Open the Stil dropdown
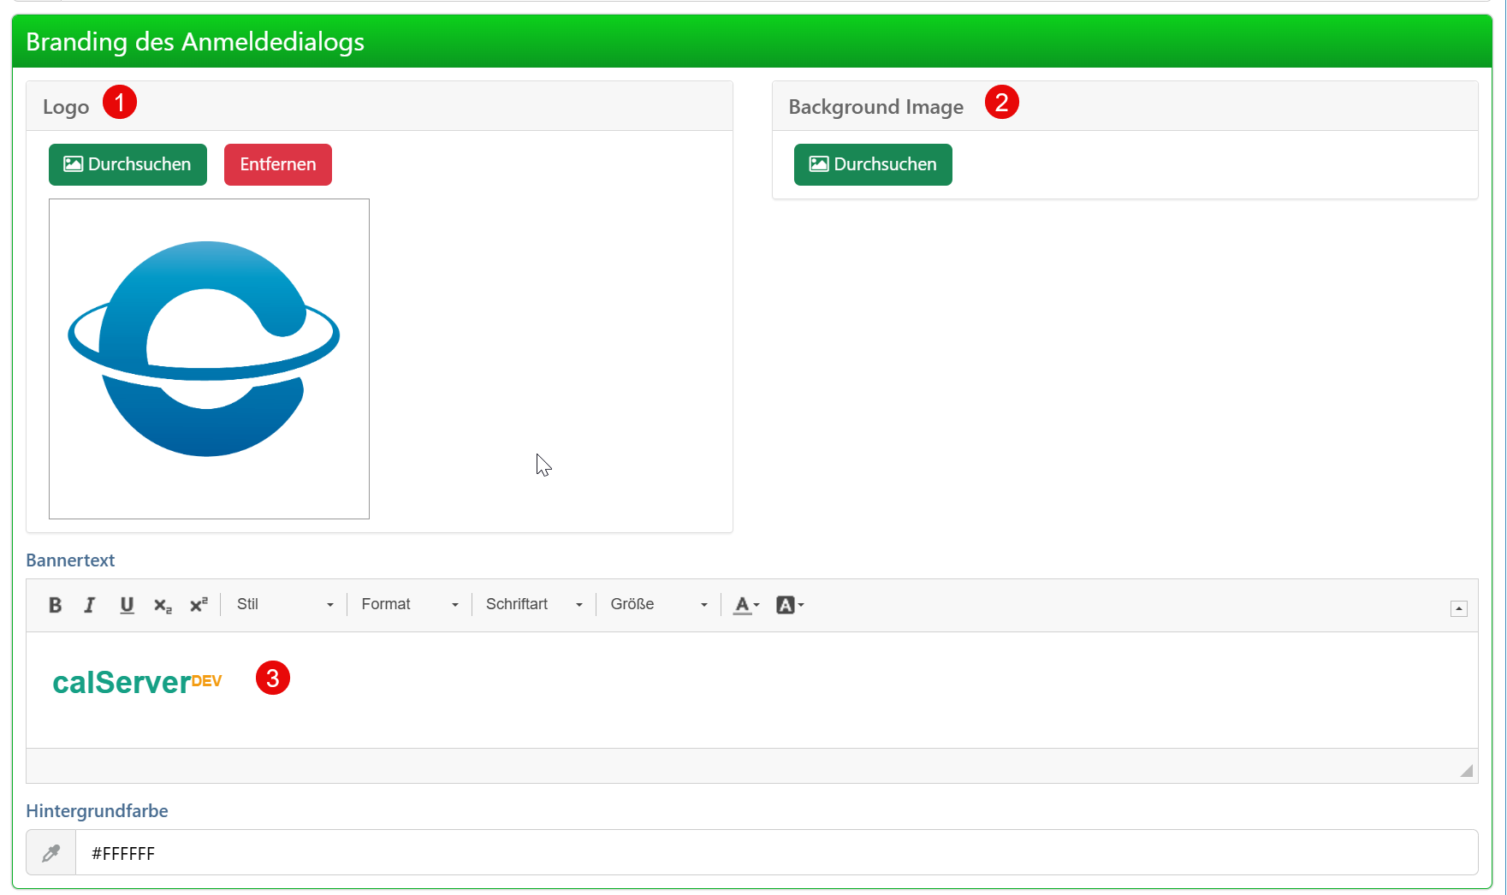Image resolution: width=1507 pixels, height=895 pixels. click(x=284, y=605)
